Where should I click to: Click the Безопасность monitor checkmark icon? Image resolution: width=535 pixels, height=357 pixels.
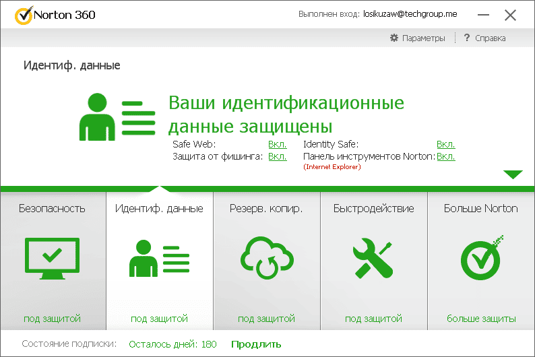coord(52,259)
